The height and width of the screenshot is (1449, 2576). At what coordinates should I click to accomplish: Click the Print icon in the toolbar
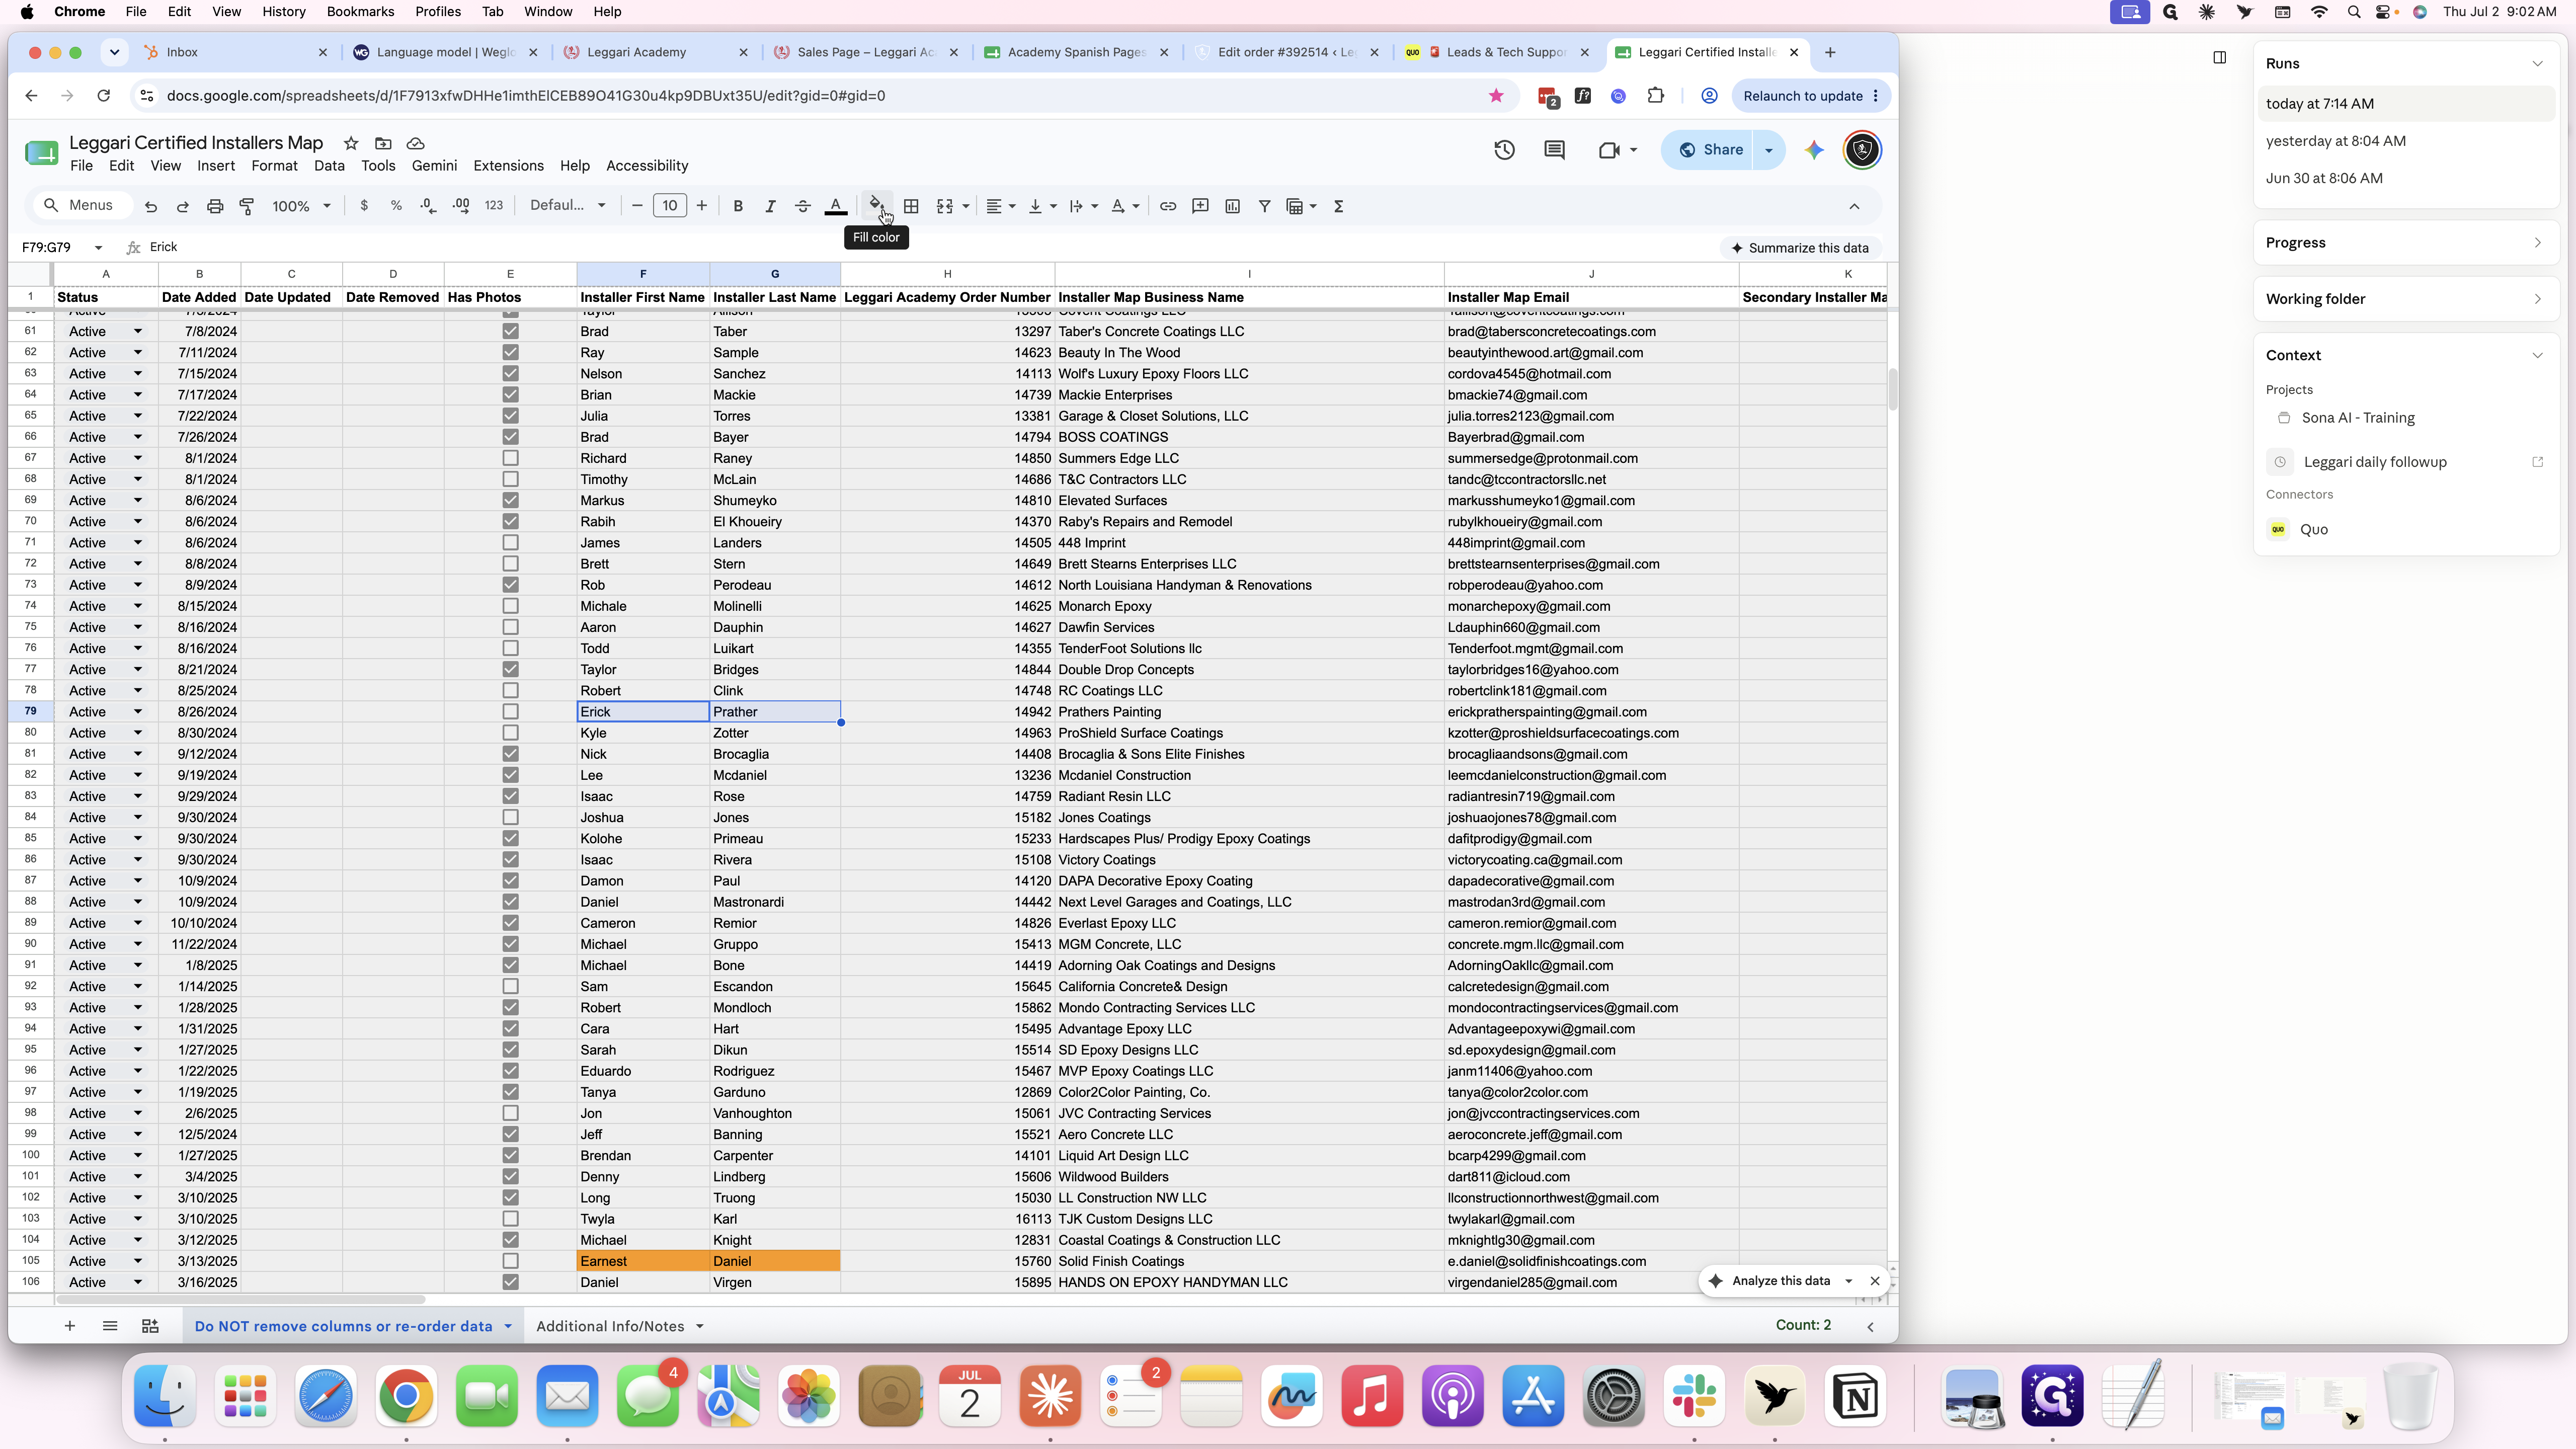pyautogui.click(x=215, y=206)
